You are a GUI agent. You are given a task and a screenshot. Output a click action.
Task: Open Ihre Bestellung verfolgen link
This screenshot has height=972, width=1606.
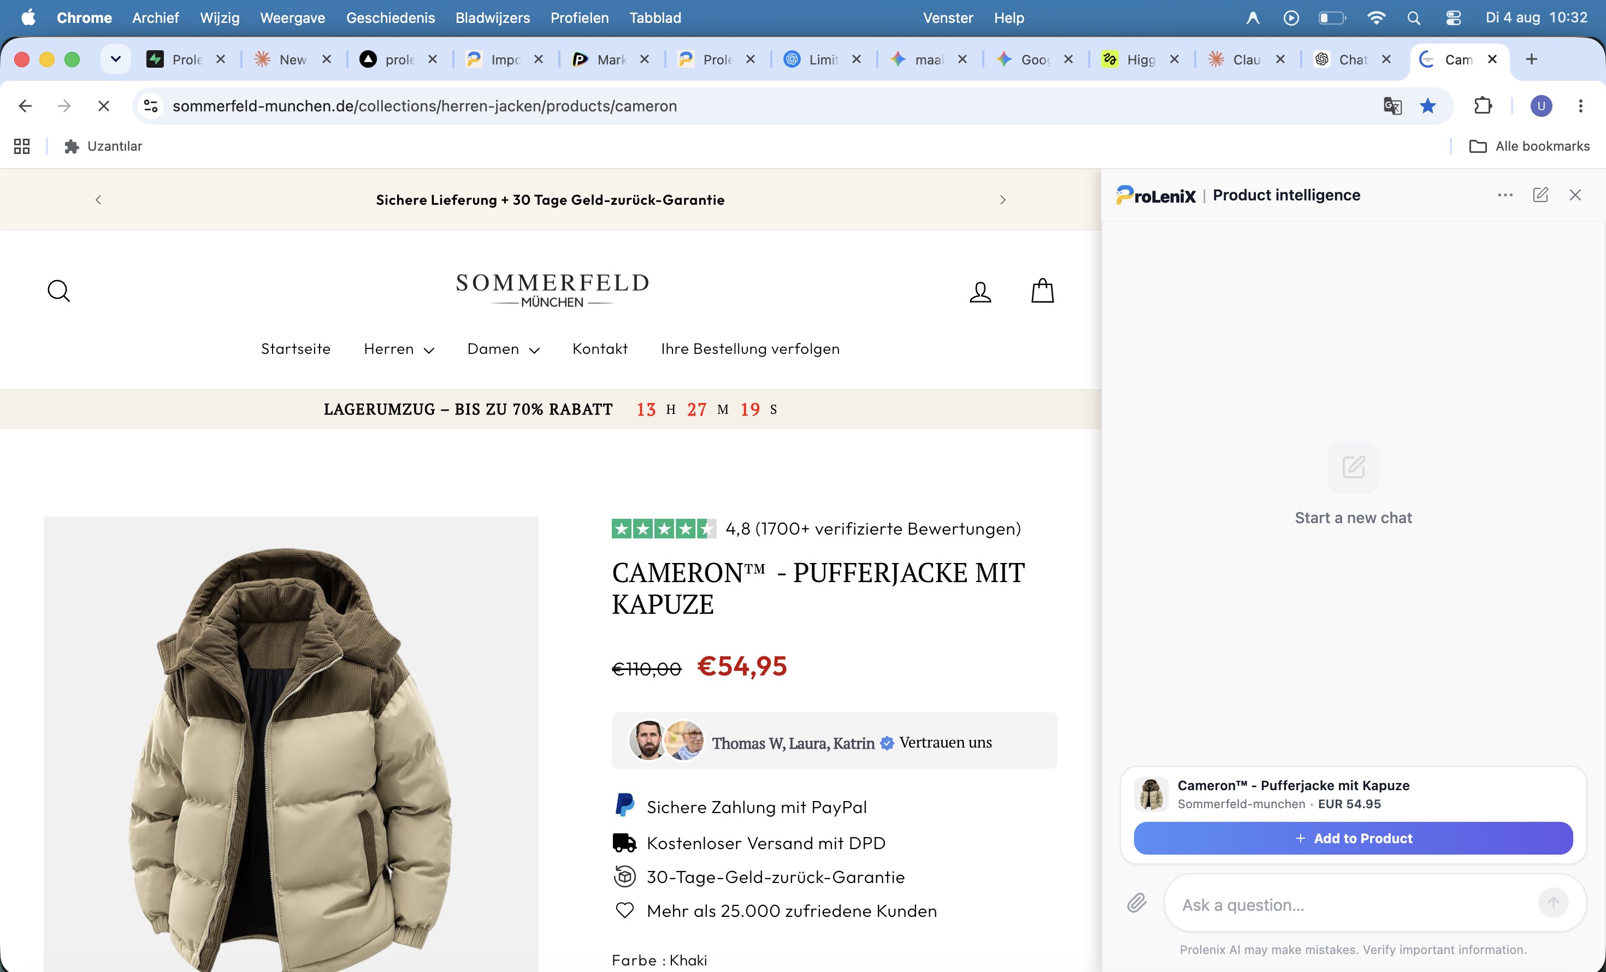[x=750, y=349]
